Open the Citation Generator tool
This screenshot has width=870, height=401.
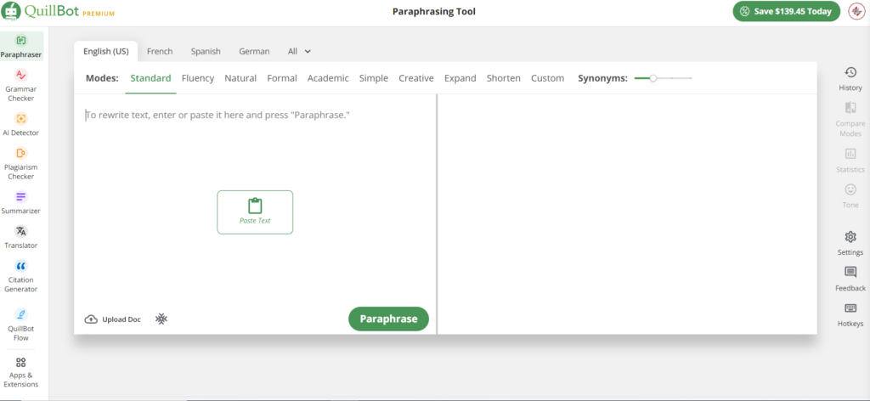(21, 275)
